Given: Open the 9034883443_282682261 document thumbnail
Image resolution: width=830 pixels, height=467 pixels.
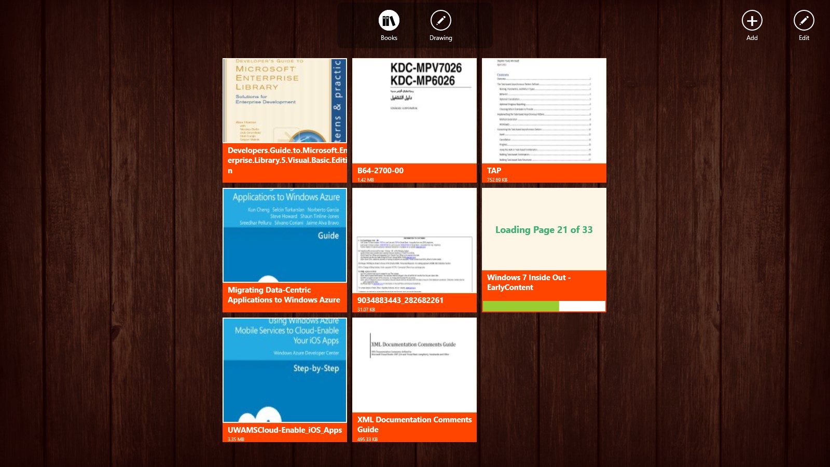Looking at the screenshot, I should tap(414, 241).
